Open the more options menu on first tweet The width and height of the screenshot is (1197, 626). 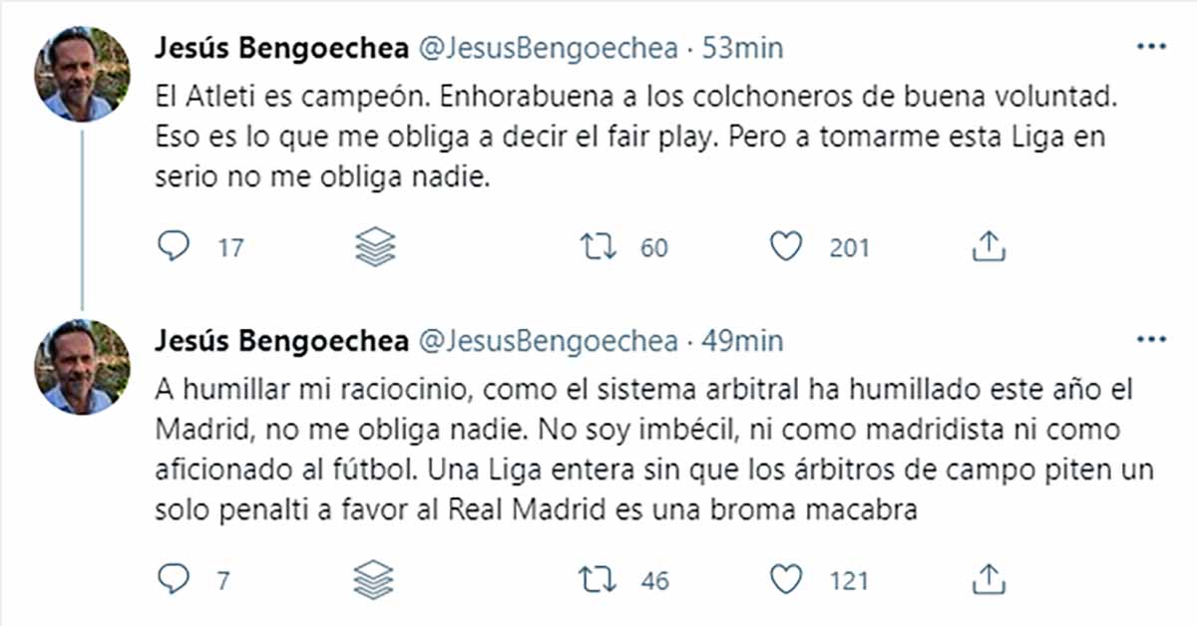[x=1151, y=47]
